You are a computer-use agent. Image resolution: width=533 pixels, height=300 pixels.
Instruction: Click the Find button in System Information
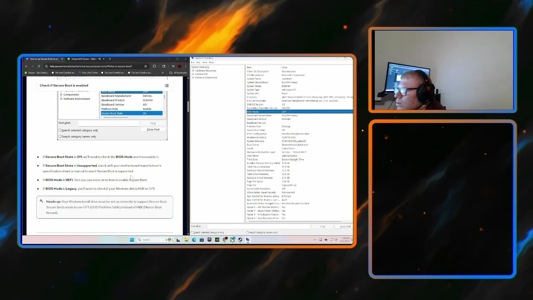[x=323, y=226]
